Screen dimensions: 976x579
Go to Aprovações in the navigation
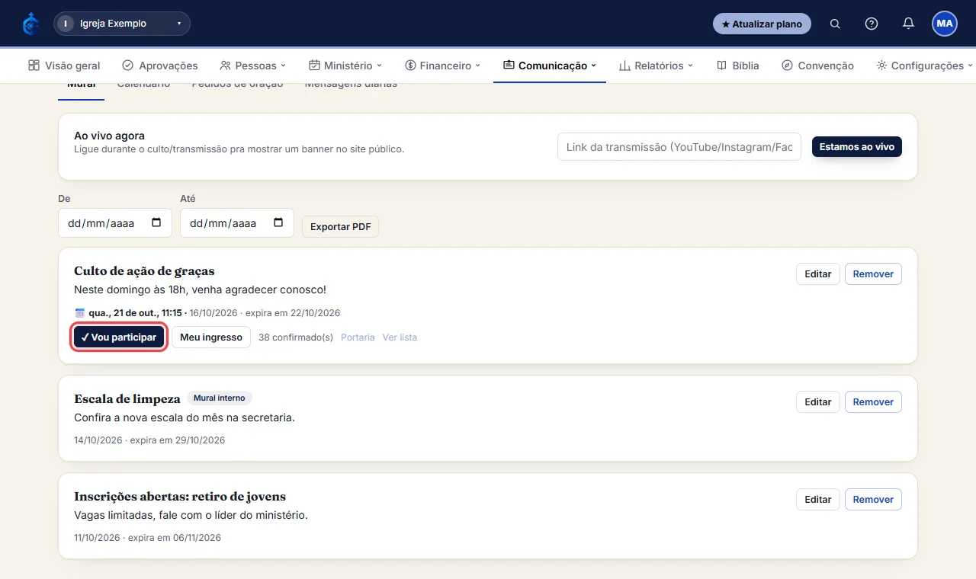160,66
